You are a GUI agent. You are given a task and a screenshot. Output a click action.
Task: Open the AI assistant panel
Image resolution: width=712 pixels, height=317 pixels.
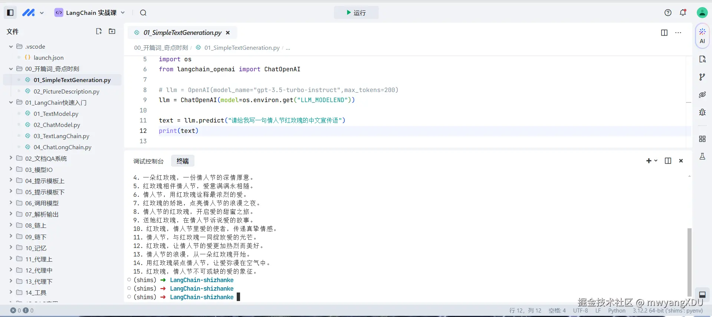tap(702, 36)
